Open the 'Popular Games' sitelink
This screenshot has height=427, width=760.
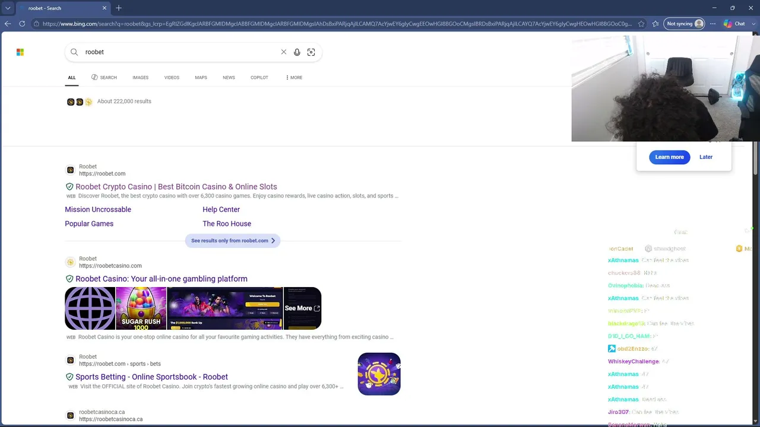(89, 224)
